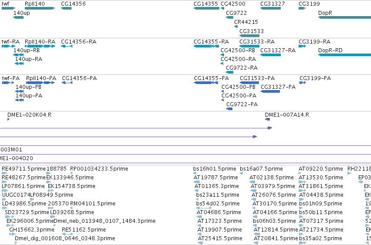
Task: Select protein 140up-PB label
Action: pos(28,87)
